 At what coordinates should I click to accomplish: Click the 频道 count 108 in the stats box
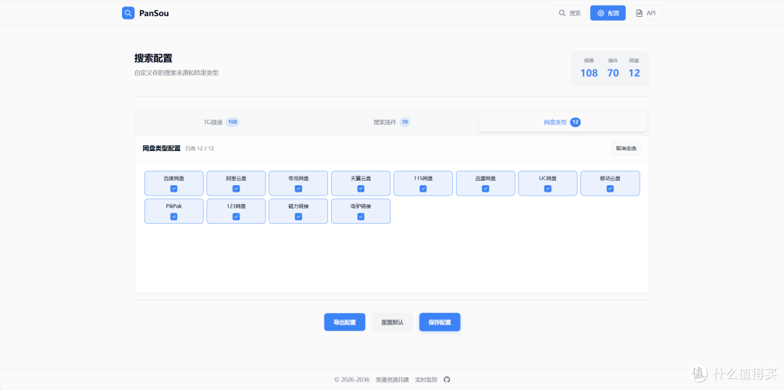[589, 73]
